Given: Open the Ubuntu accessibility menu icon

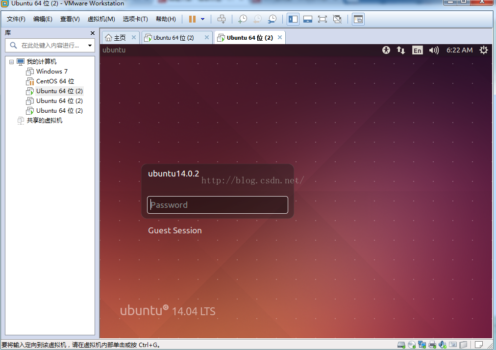Looking at the screenshot, I should [x=386, y=50].
